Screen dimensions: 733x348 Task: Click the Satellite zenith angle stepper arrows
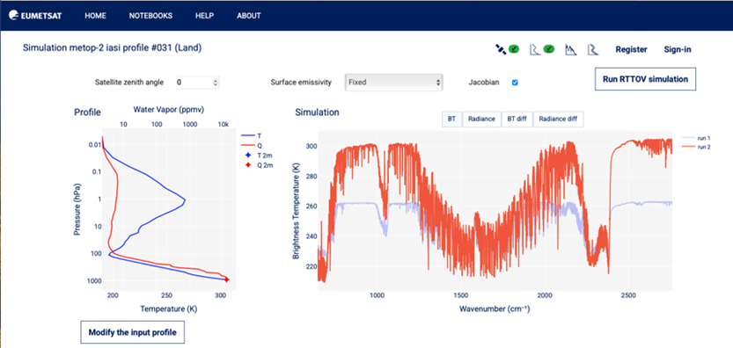coord(215,83)
